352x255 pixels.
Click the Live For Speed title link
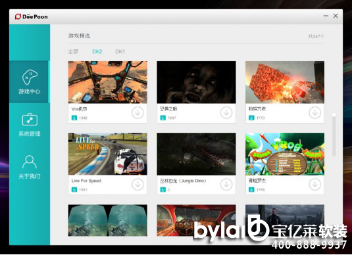(x=86, y=181)
